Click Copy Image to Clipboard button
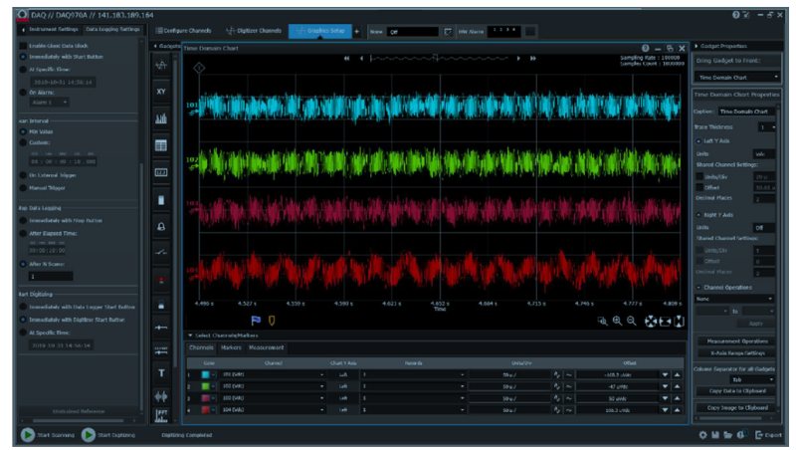This screenshot has height=450, width=796. (x=737, y=408)
